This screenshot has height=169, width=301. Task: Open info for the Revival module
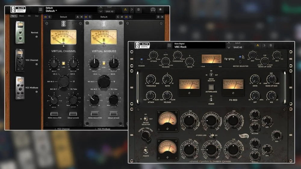pos(36,37)
